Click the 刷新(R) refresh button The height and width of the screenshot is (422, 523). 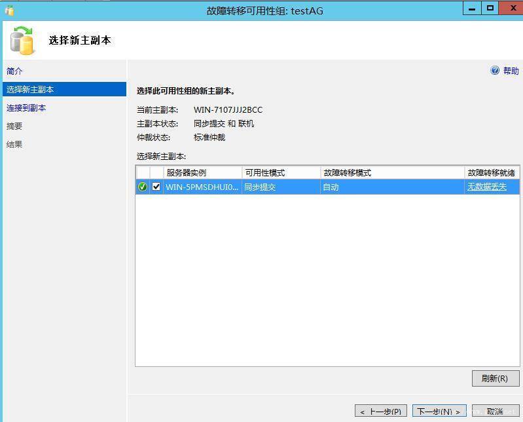click(x=496, y=378)
